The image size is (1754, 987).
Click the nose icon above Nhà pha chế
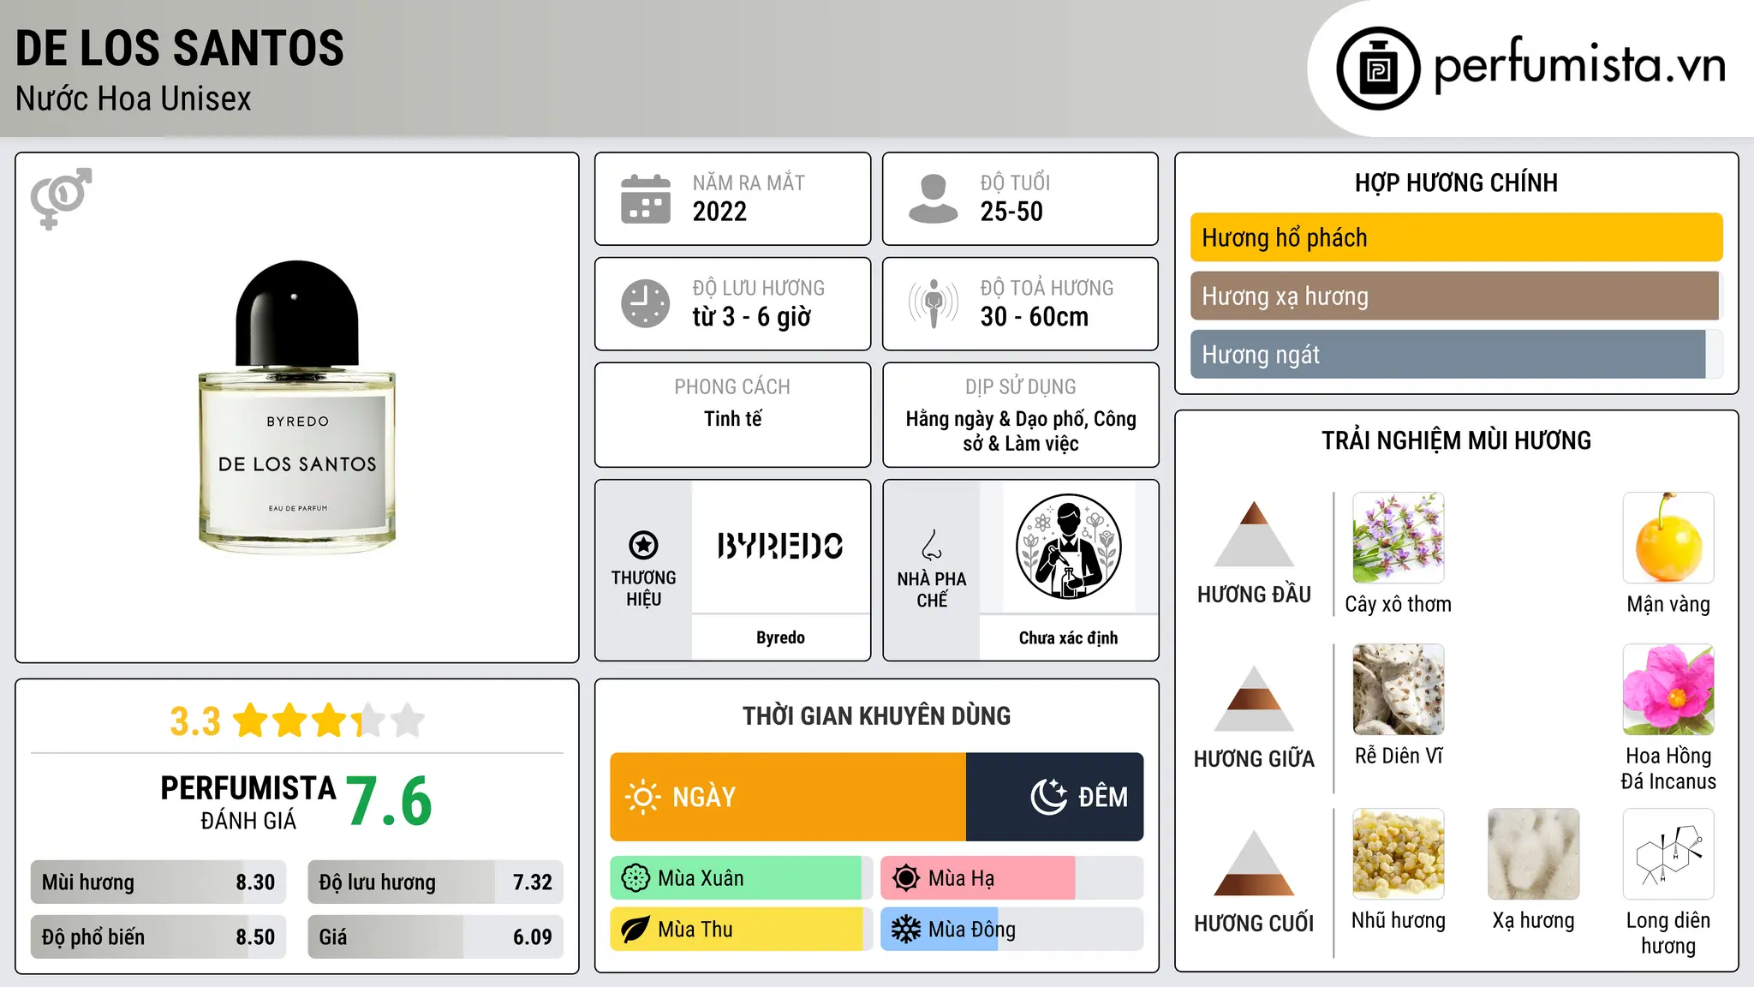pos(932,545)
